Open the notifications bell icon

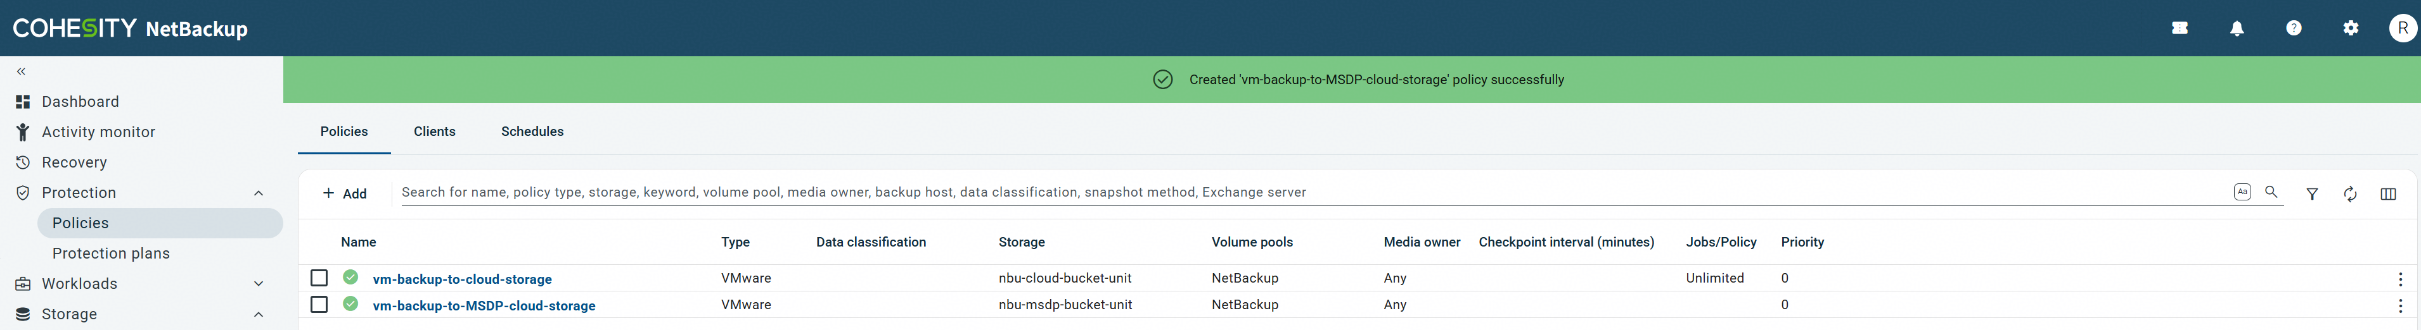tap(2237, 28)
